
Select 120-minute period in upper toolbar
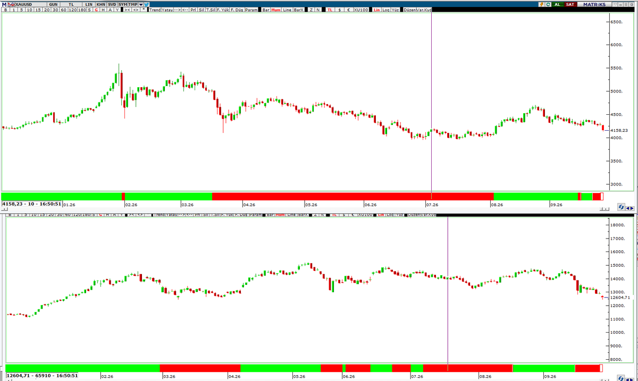(72, 10)
